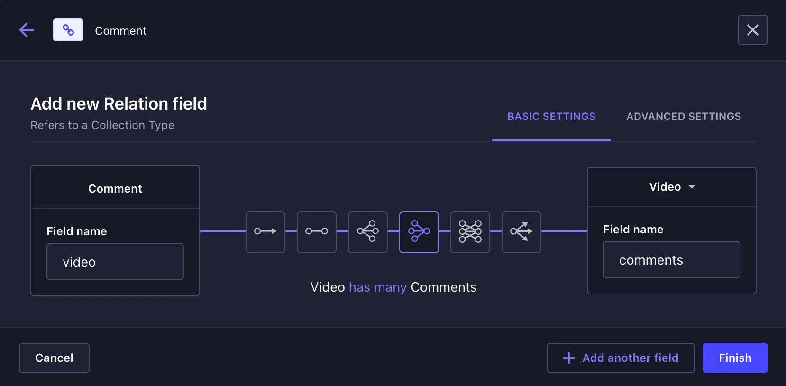The width and height of the screenshot is (786, 386).
Task: Open the Video collection type dropdown
Action: tap(671, 187)
